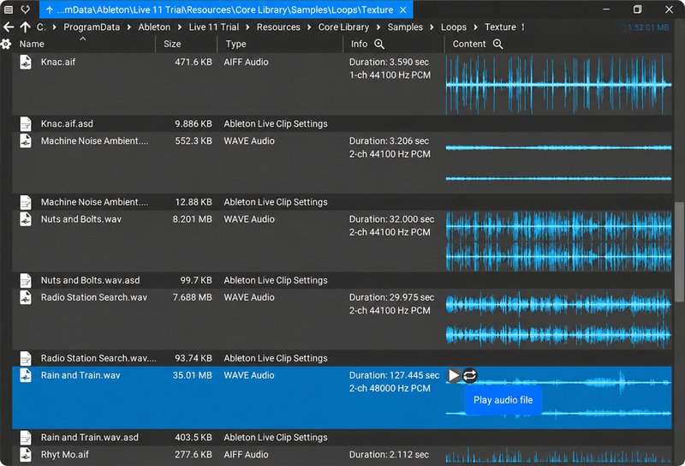Select Rain and Train.wav file name
The image size is (685, 466).
pos(80,375)
